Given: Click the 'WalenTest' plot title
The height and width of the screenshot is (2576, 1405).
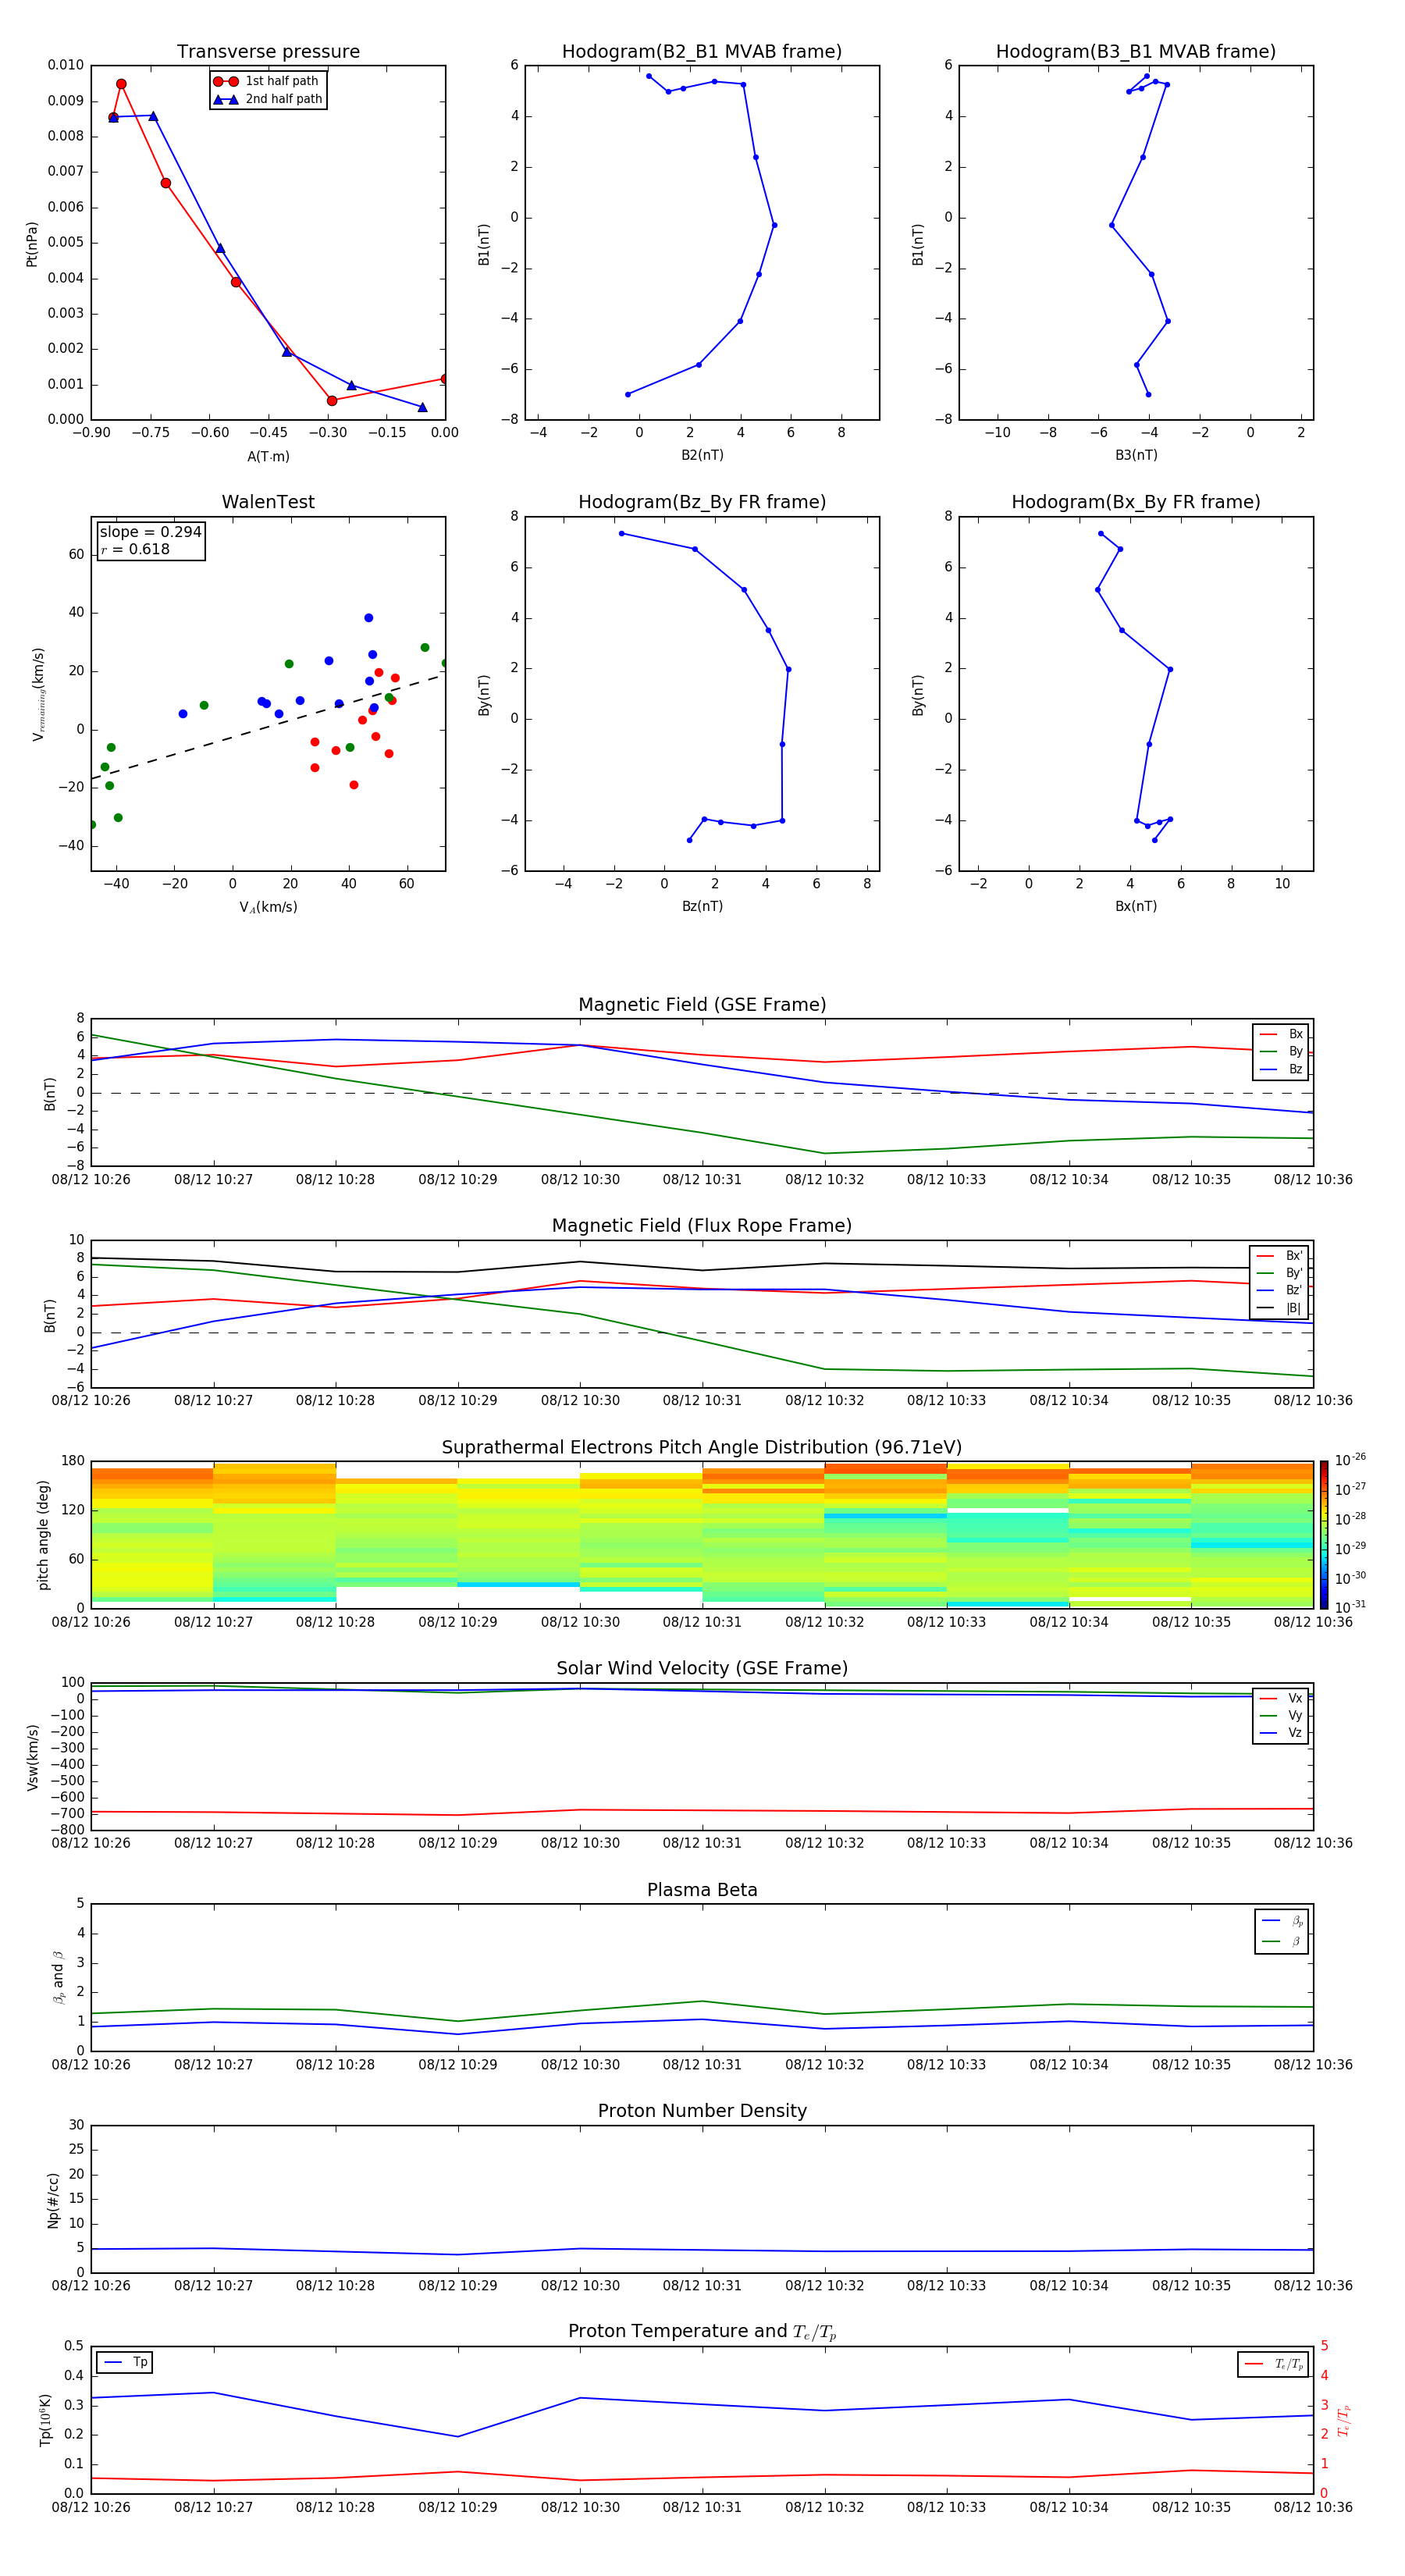Looking at the screenshot, I should click(268, 502).
